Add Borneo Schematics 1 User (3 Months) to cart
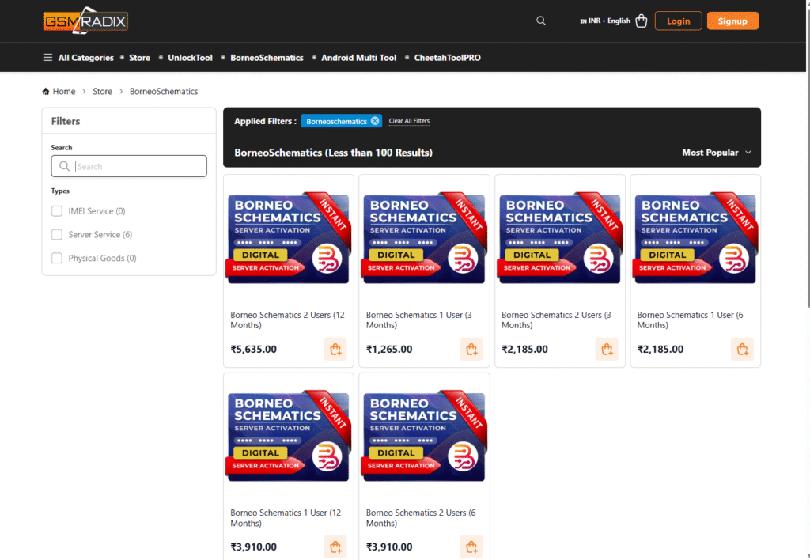 pos(471,349)
